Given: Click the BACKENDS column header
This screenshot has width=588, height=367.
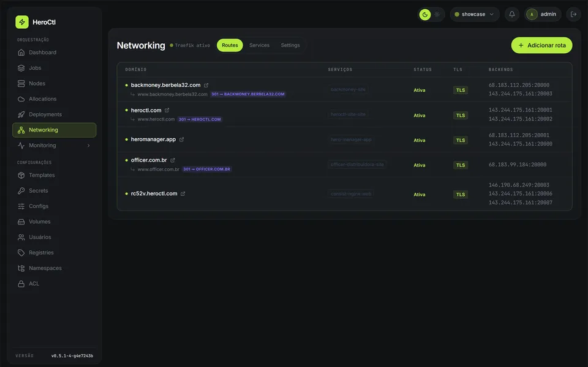Looking at the screenshot, I should (500, 70).
